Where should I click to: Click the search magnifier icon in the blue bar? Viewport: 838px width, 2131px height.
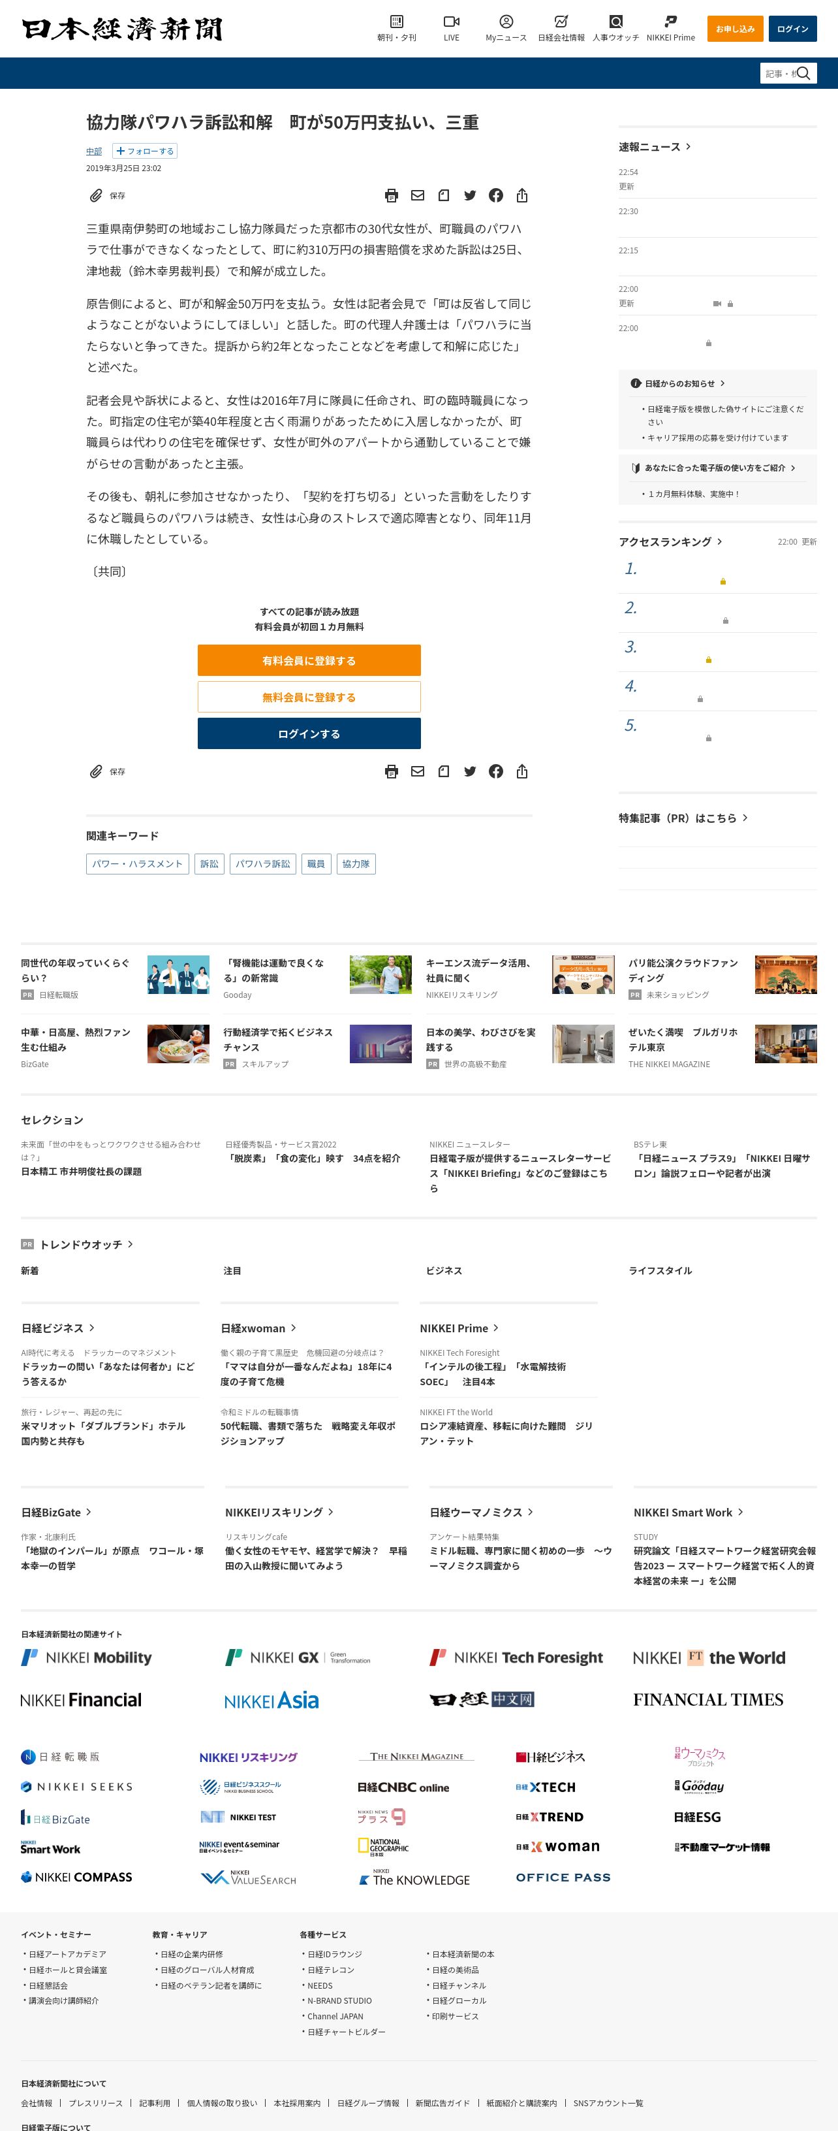click(803, 72)
